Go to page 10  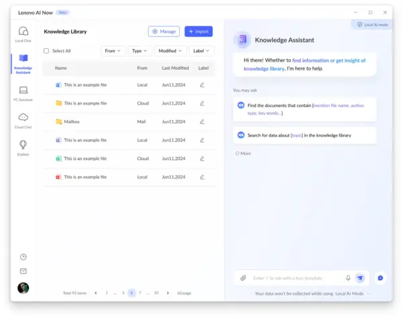[156, 293]
